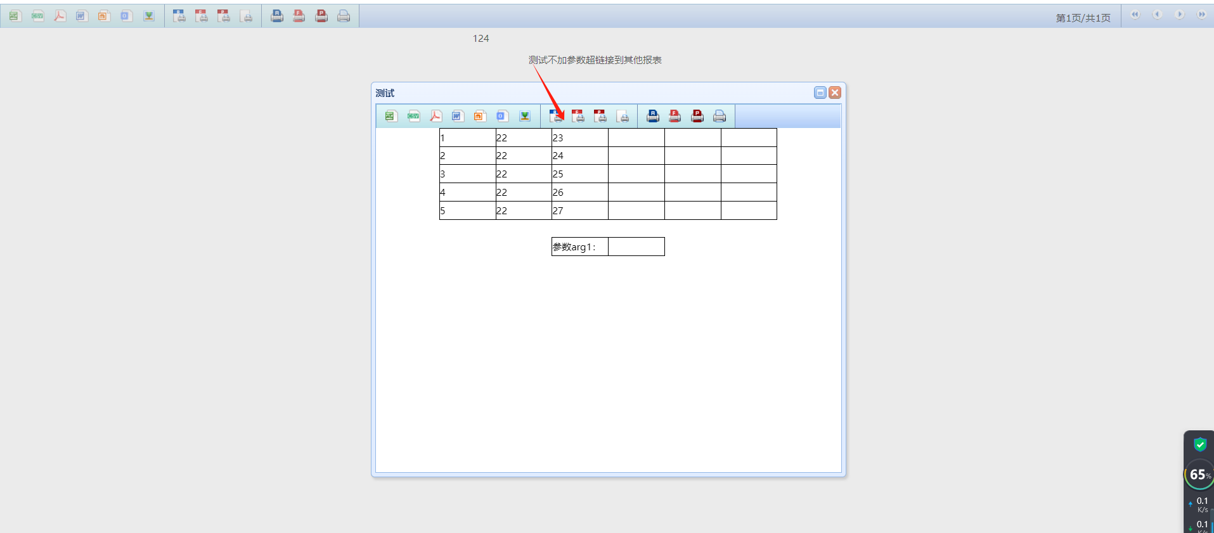Export to Word in the 测试 dialog
1214x533 pixels.
[x=458, y=116]
